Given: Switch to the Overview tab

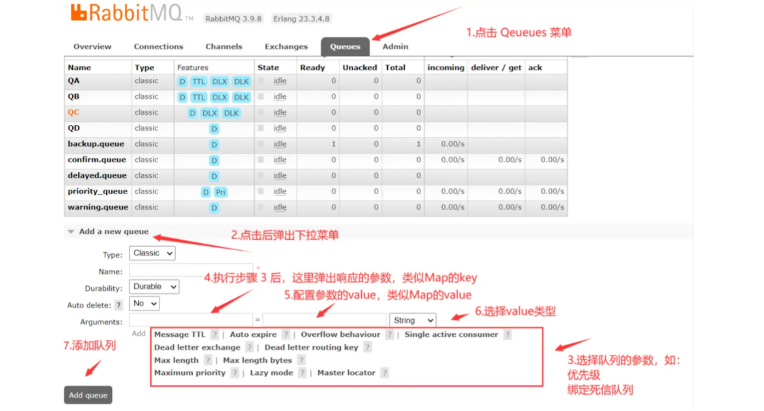Looking at the screenshot, I should click(92, 47).
